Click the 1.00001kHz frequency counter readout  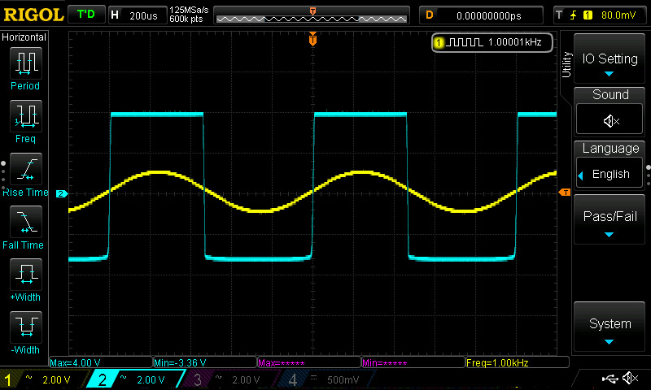click(x=515, y=42)
